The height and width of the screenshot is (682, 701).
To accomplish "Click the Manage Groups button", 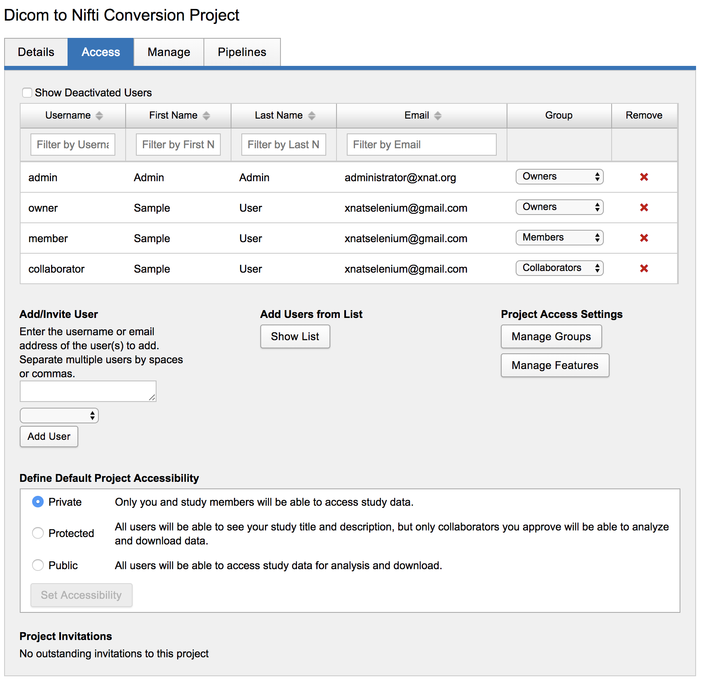I will click(x=551, y=336).
